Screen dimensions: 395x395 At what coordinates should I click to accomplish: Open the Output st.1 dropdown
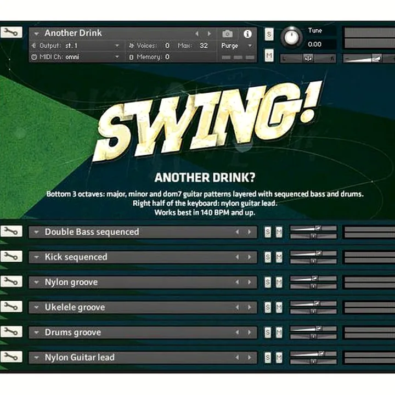117,46
